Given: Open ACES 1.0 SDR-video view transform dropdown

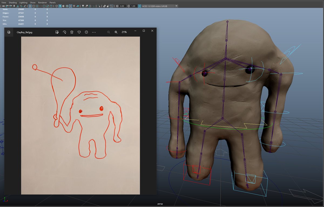Looking at the screenshot, I should pos(160,6).
